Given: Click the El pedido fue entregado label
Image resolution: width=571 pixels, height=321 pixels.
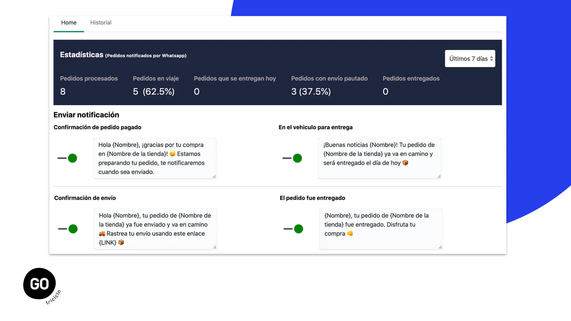Looking at the screenshot, I should click(313, 198).
